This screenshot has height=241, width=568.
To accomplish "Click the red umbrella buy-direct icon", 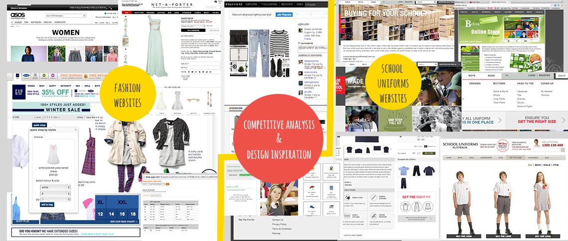I will (x=311, y=187).
